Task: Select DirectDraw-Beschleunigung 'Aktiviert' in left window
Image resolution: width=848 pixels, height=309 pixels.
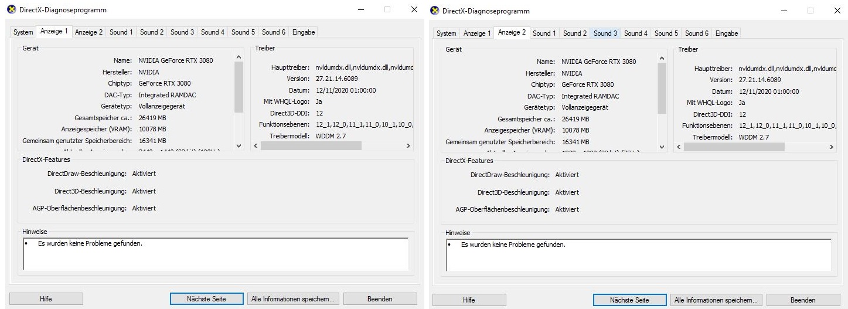Action: 144,174
